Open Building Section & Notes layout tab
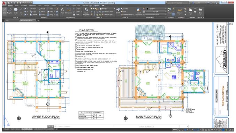The width and height of the screenshot is (236, 133). click(44, 129)
